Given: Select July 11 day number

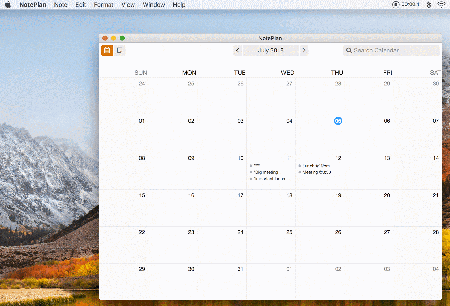Looking at the screenshot, I should pyautogui.click(x=289, y=158).
